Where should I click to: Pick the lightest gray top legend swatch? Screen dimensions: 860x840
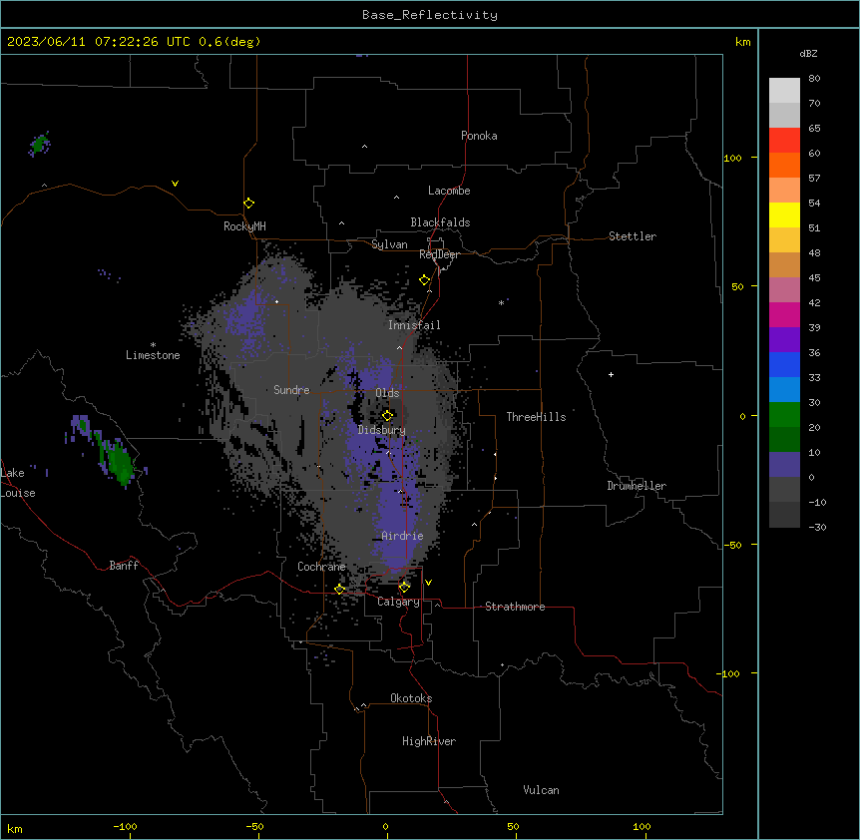click(784, 91)
